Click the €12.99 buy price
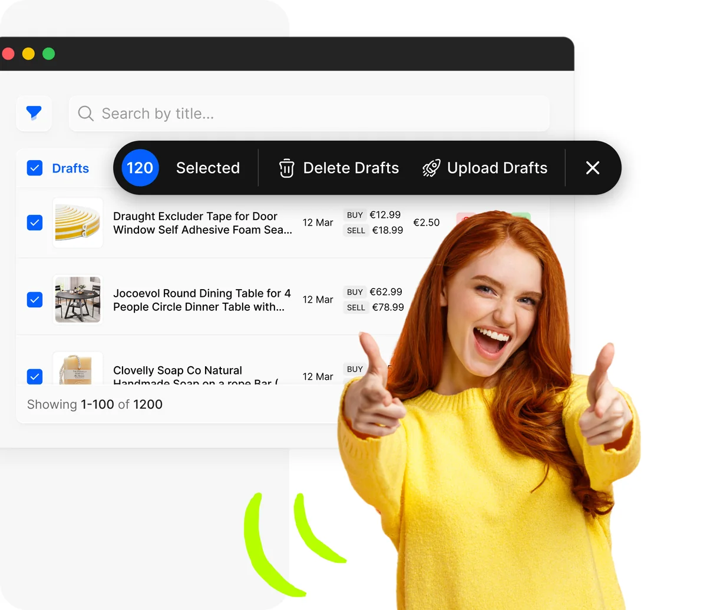707x610 pixels. point(385,215)
